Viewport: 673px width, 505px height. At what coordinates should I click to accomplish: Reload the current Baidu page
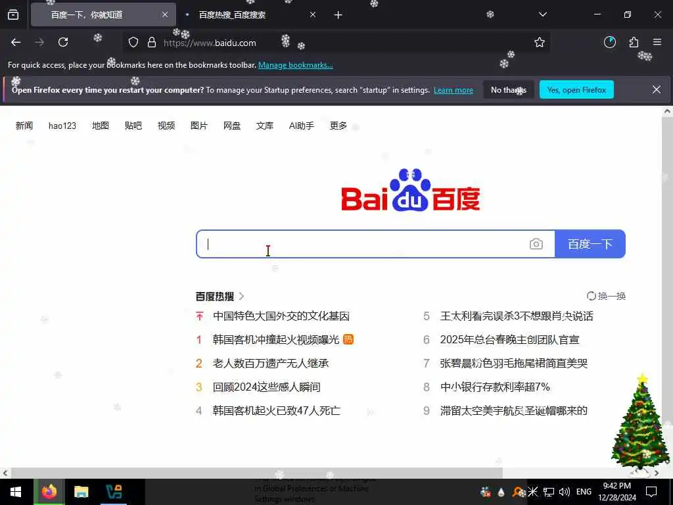click(x=63, y=42)
